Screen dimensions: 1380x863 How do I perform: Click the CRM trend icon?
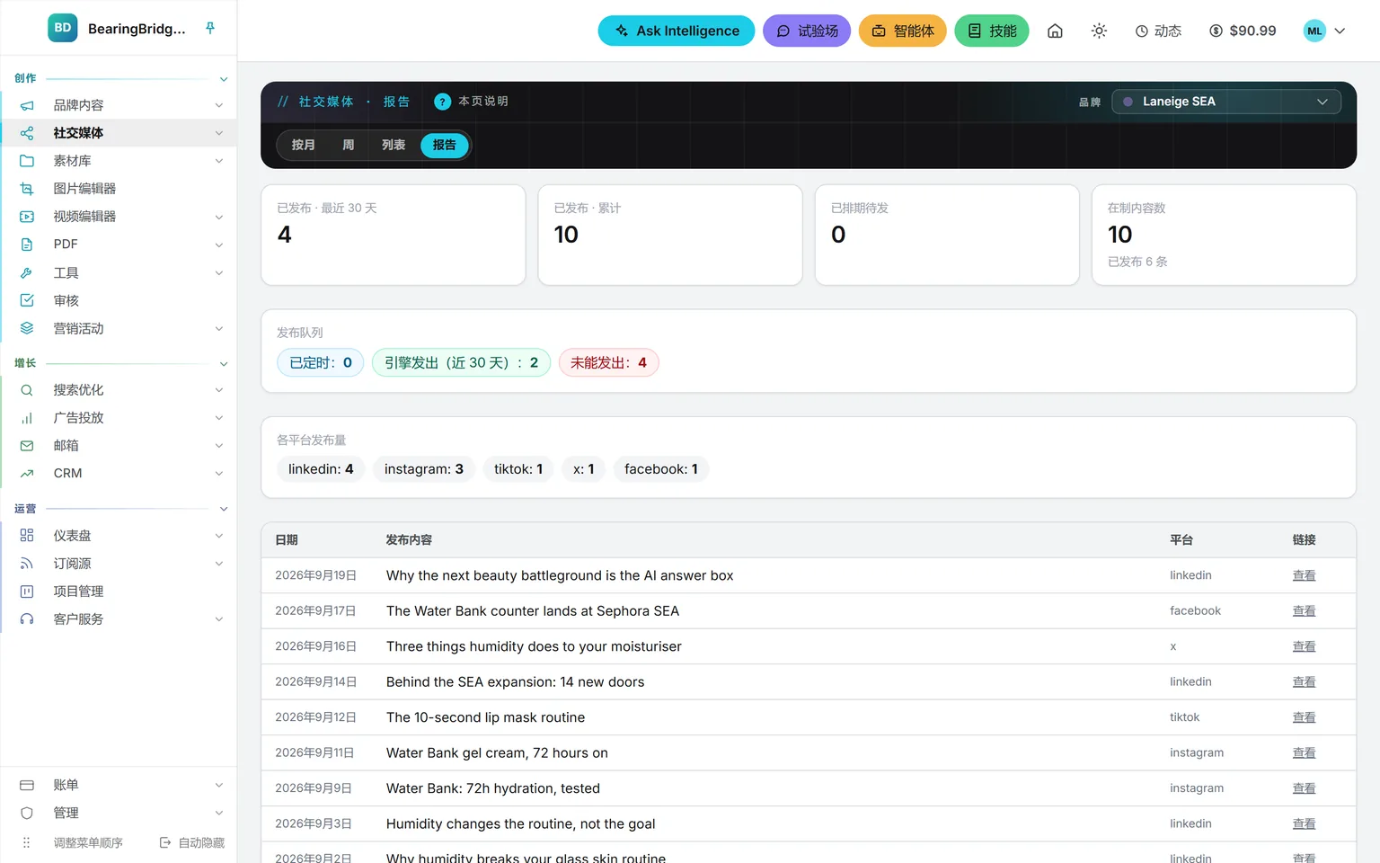[27, 474]
